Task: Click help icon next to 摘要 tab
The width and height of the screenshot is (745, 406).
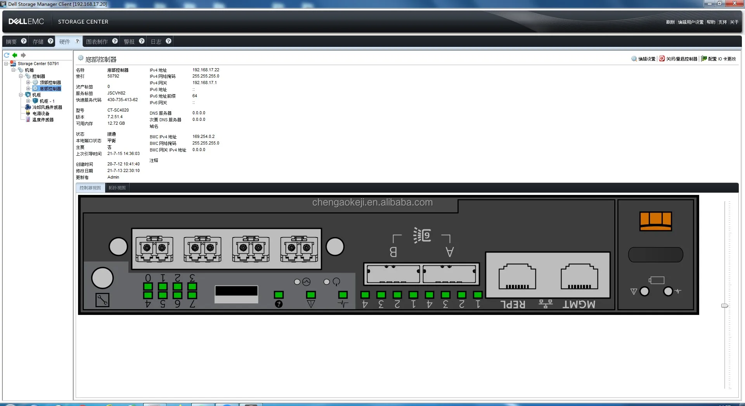Action: point(24,41)
